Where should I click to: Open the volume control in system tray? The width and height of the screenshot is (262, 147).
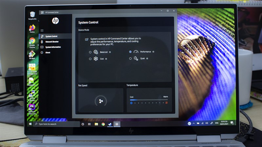[207, 123]
